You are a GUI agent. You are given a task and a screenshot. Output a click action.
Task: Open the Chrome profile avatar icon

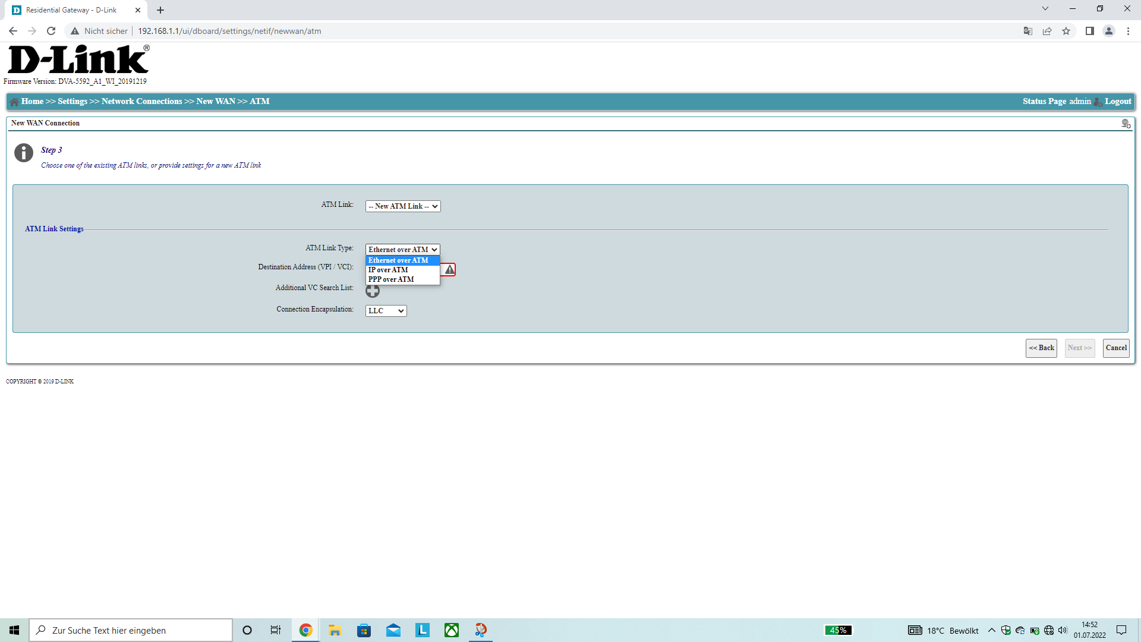coord(1108,31)
